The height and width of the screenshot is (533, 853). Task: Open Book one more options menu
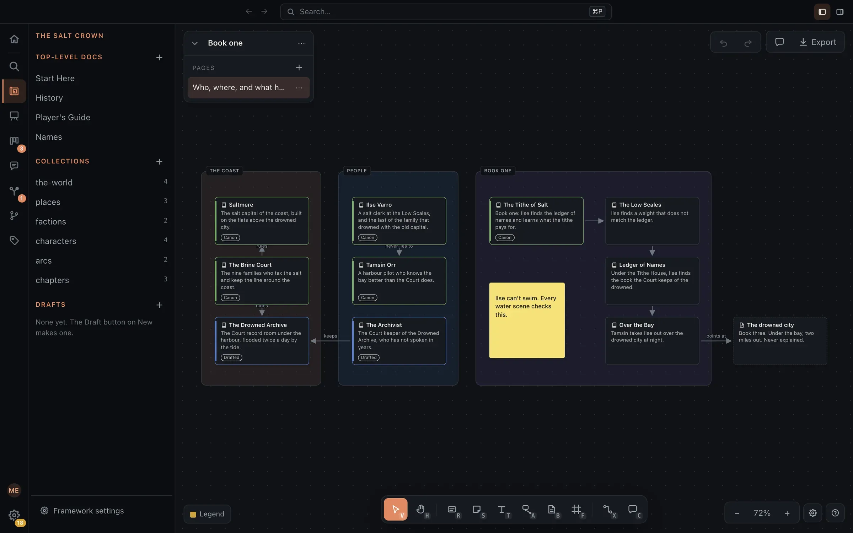click(x=301, y=43)
